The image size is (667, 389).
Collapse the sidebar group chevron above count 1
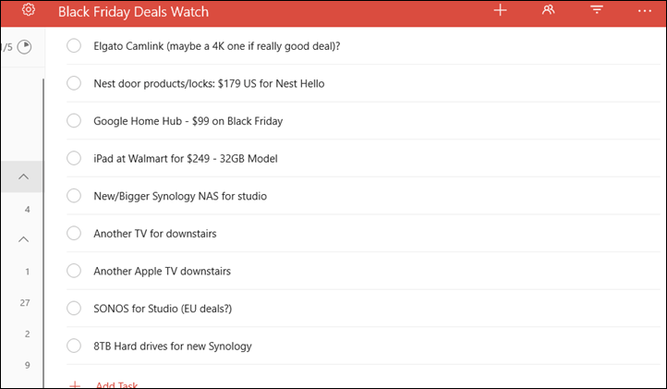23,239
